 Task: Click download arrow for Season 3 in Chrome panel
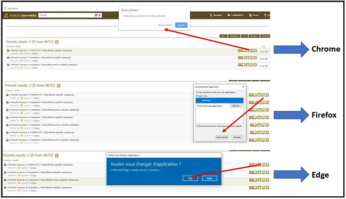click(255, 58)
